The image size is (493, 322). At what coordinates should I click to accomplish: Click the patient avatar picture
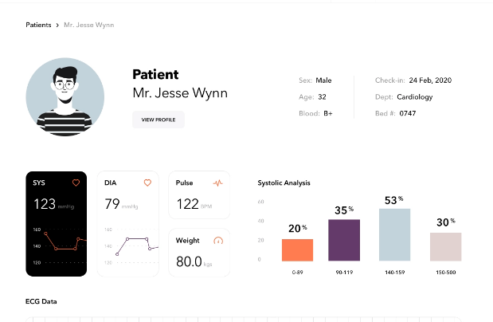point(65,96)
